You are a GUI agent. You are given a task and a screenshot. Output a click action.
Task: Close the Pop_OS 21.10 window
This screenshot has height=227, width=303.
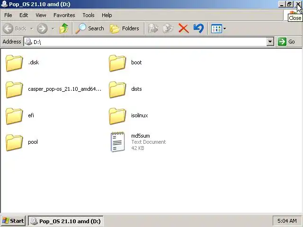click(298, 4)
